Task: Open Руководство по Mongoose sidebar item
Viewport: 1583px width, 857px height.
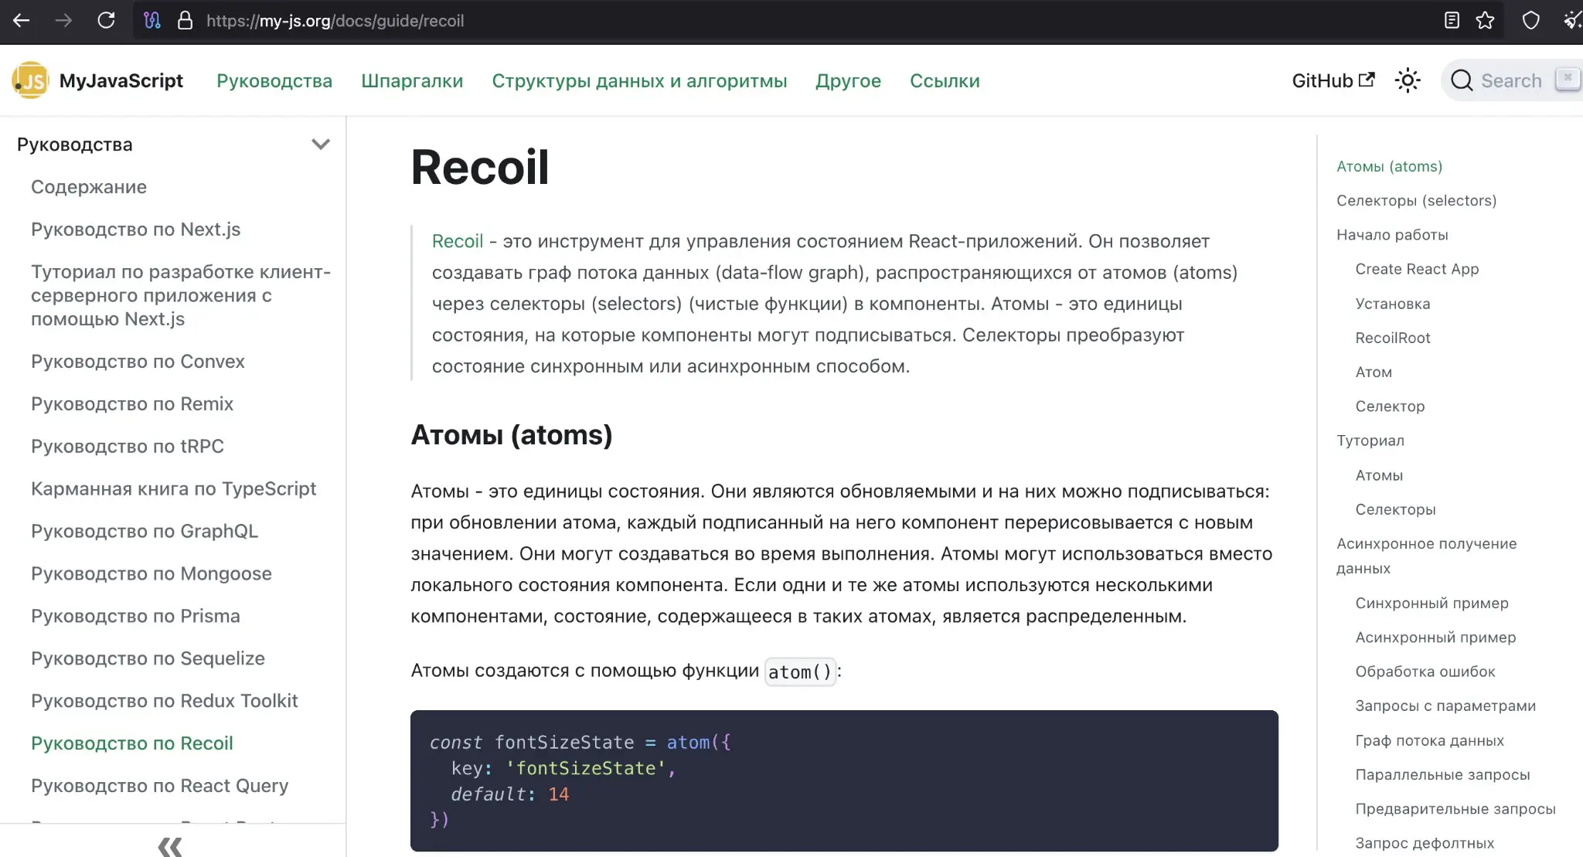Action: coord(151,574)
